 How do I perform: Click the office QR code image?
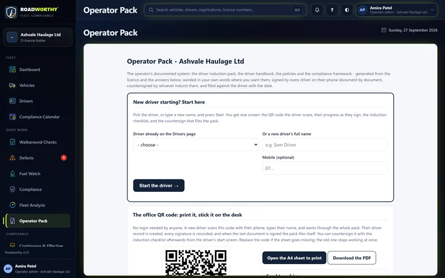click(196, 262)
